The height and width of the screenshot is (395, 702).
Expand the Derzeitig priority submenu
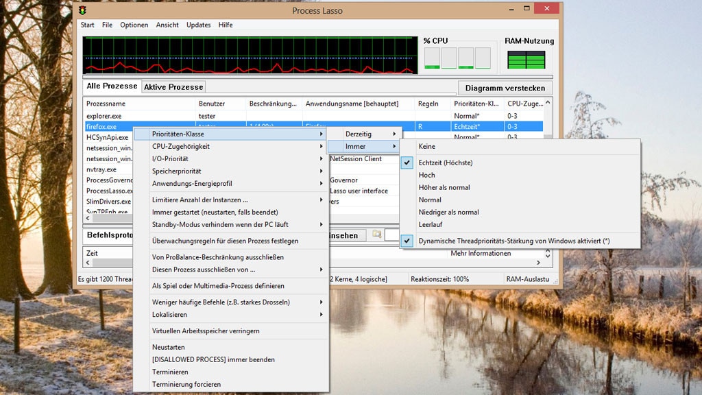click(359, 134)
